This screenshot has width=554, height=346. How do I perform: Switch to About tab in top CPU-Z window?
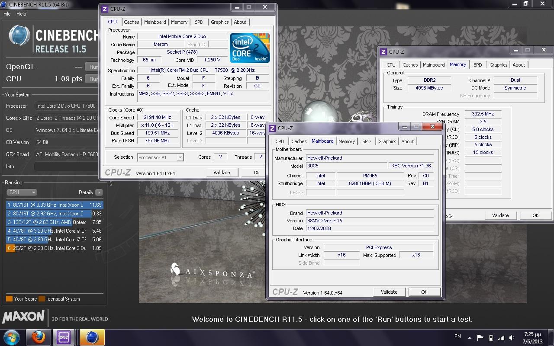[240, 22]
